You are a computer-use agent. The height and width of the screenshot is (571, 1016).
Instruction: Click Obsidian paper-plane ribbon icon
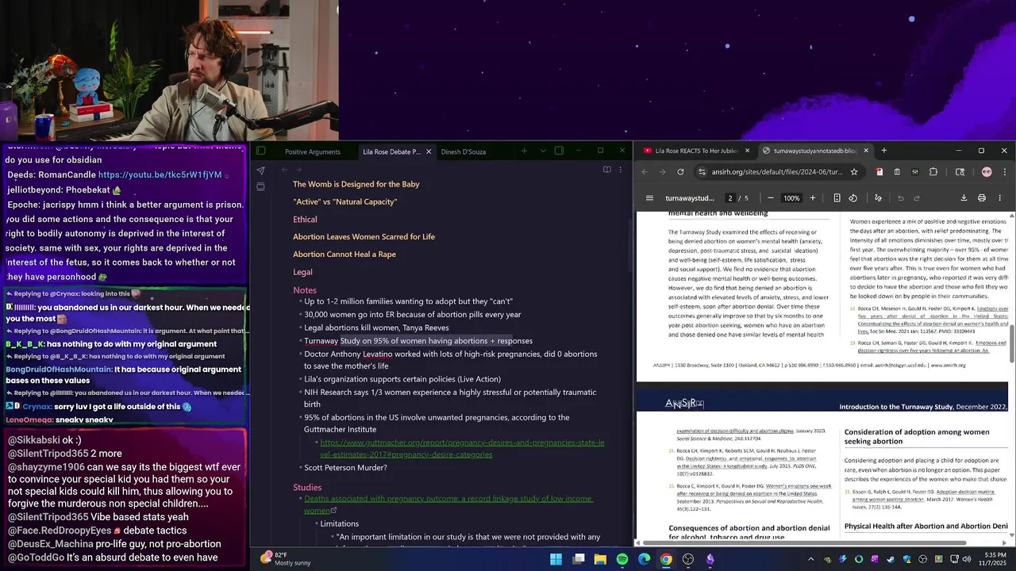coord(260,171)
